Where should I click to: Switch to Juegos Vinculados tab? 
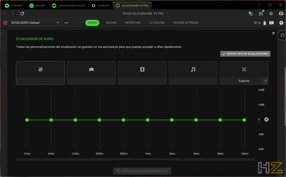tap(68, 6)
